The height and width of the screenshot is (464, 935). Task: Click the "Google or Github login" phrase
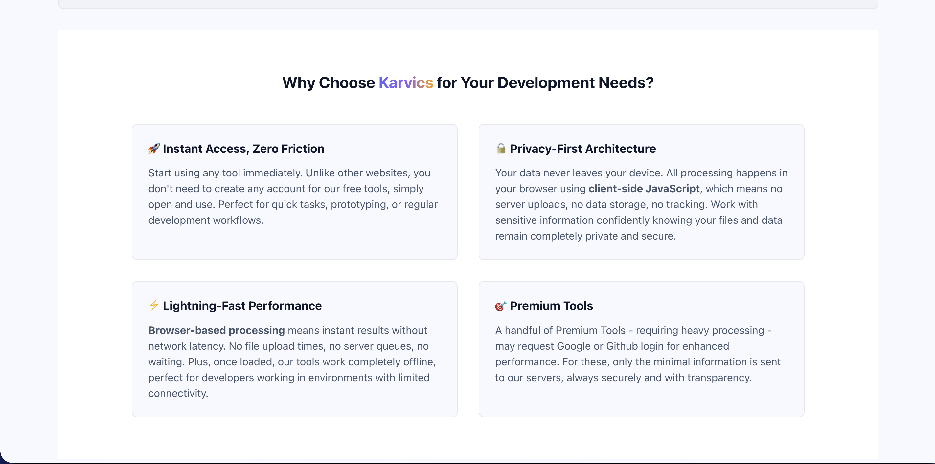coord(615,346)
